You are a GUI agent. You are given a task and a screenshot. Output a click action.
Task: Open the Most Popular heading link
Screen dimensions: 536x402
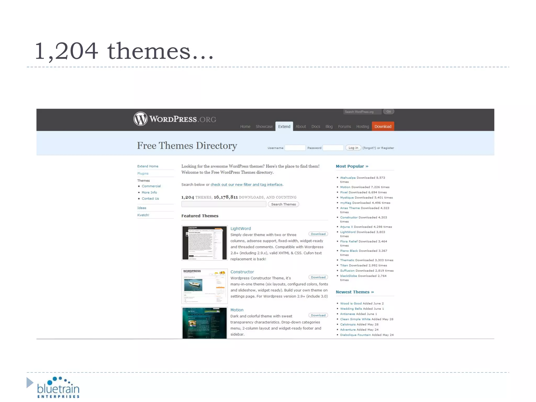coord(352,166)
